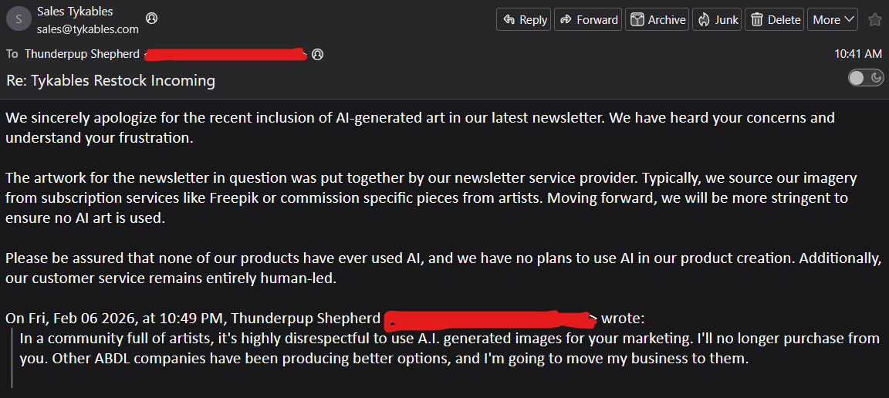Click the Reply arrow button
Image resolution: width=889 pixels, height=398 pixels.
click(x=525, y=20)
